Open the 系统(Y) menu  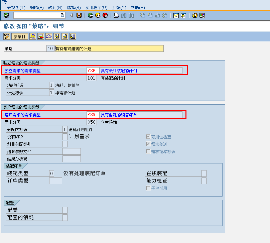(x=119, y=8)
